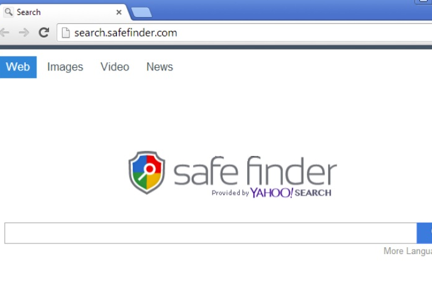Open a new browser tab

[x=141, y=13]
